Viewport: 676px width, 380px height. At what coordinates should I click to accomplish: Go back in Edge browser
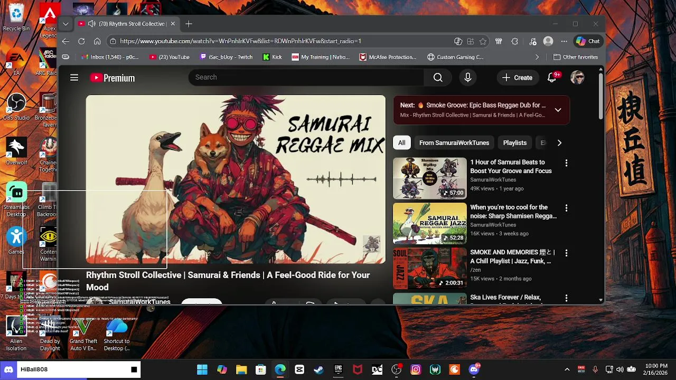point(65,41)
